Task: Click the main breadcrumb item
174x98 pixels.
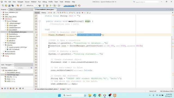Action: pos(63,89)
